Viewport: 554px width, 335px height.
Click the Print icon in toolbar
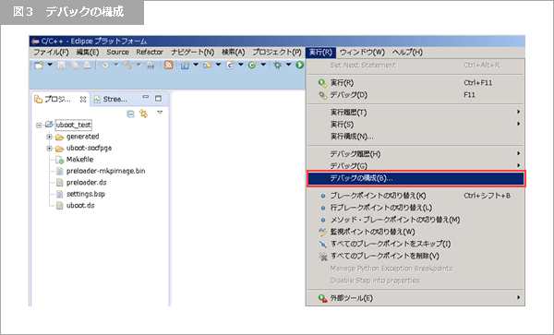(x=87, y=65)
